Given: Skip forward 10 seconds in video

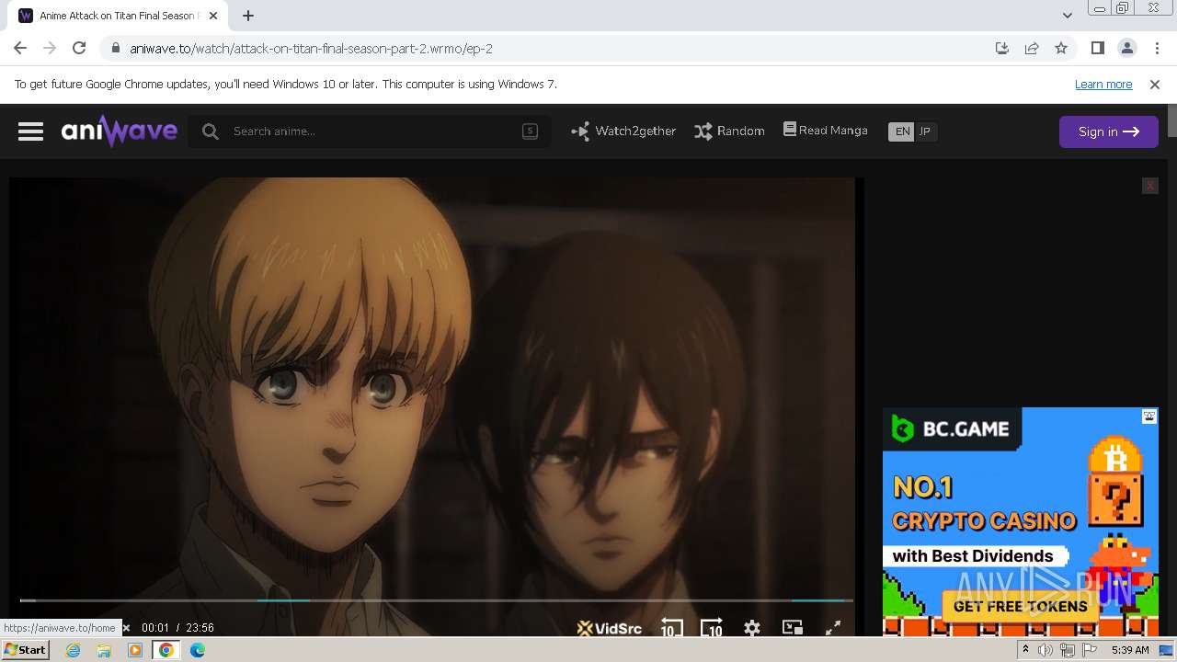Looking at the screenshot, I should [x=712, y=628].
